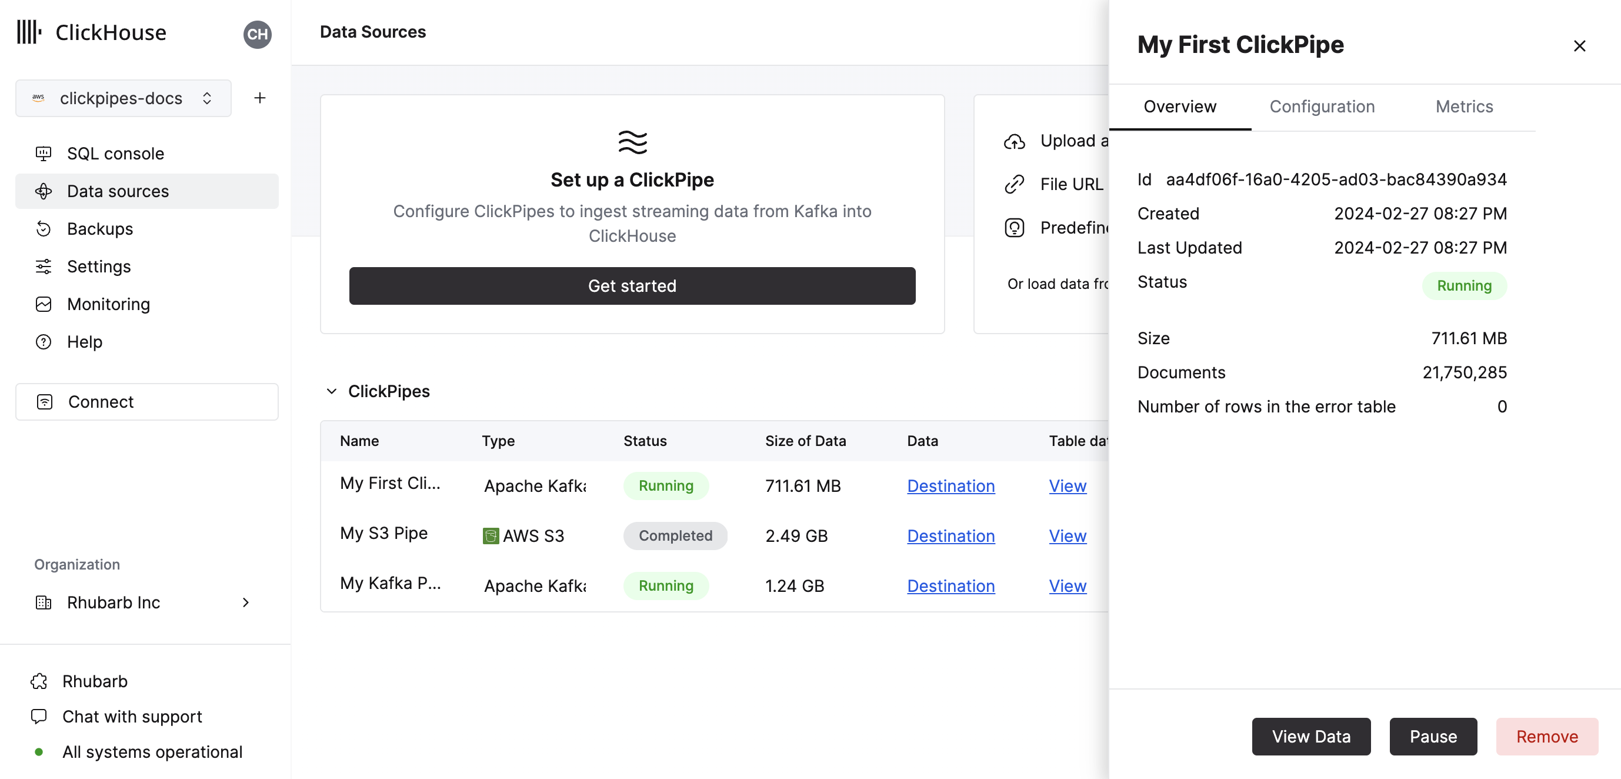Switch to the Metrics tab

(1464, 106)
